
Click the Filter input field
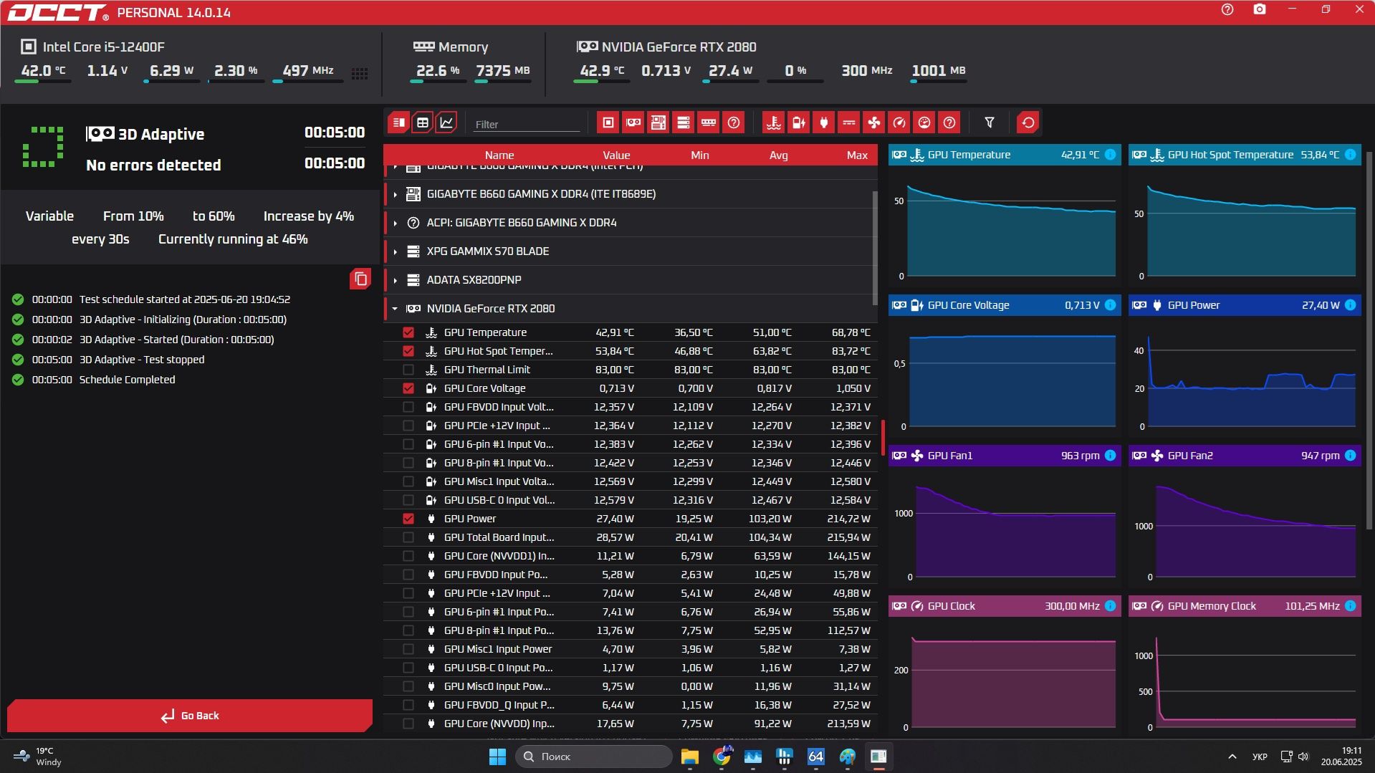pos(527,124)
